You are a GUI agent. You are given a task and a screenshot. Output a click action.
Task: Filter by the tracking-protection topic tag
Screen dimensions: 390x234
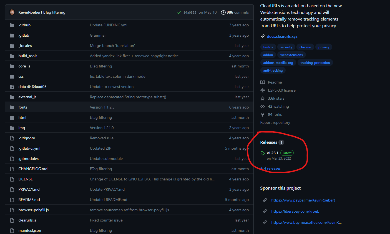click(x=315, y=63)
